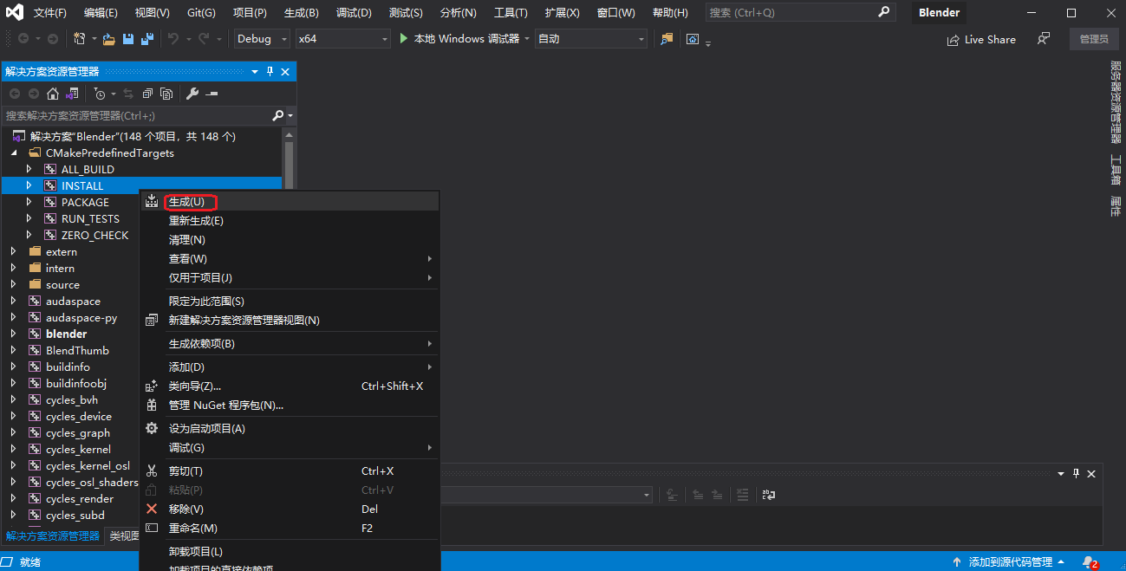This screenshot has height=571, width=1126.
Task: Click the Feedback icon near Live Share
Action: pos(1044,39)
